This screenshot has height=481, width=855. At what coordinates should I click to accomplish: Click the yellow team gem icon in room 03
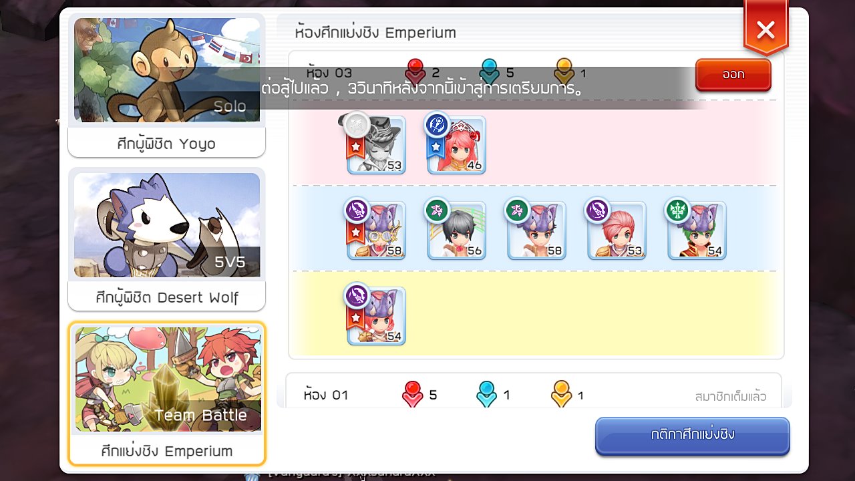[564, 73]
